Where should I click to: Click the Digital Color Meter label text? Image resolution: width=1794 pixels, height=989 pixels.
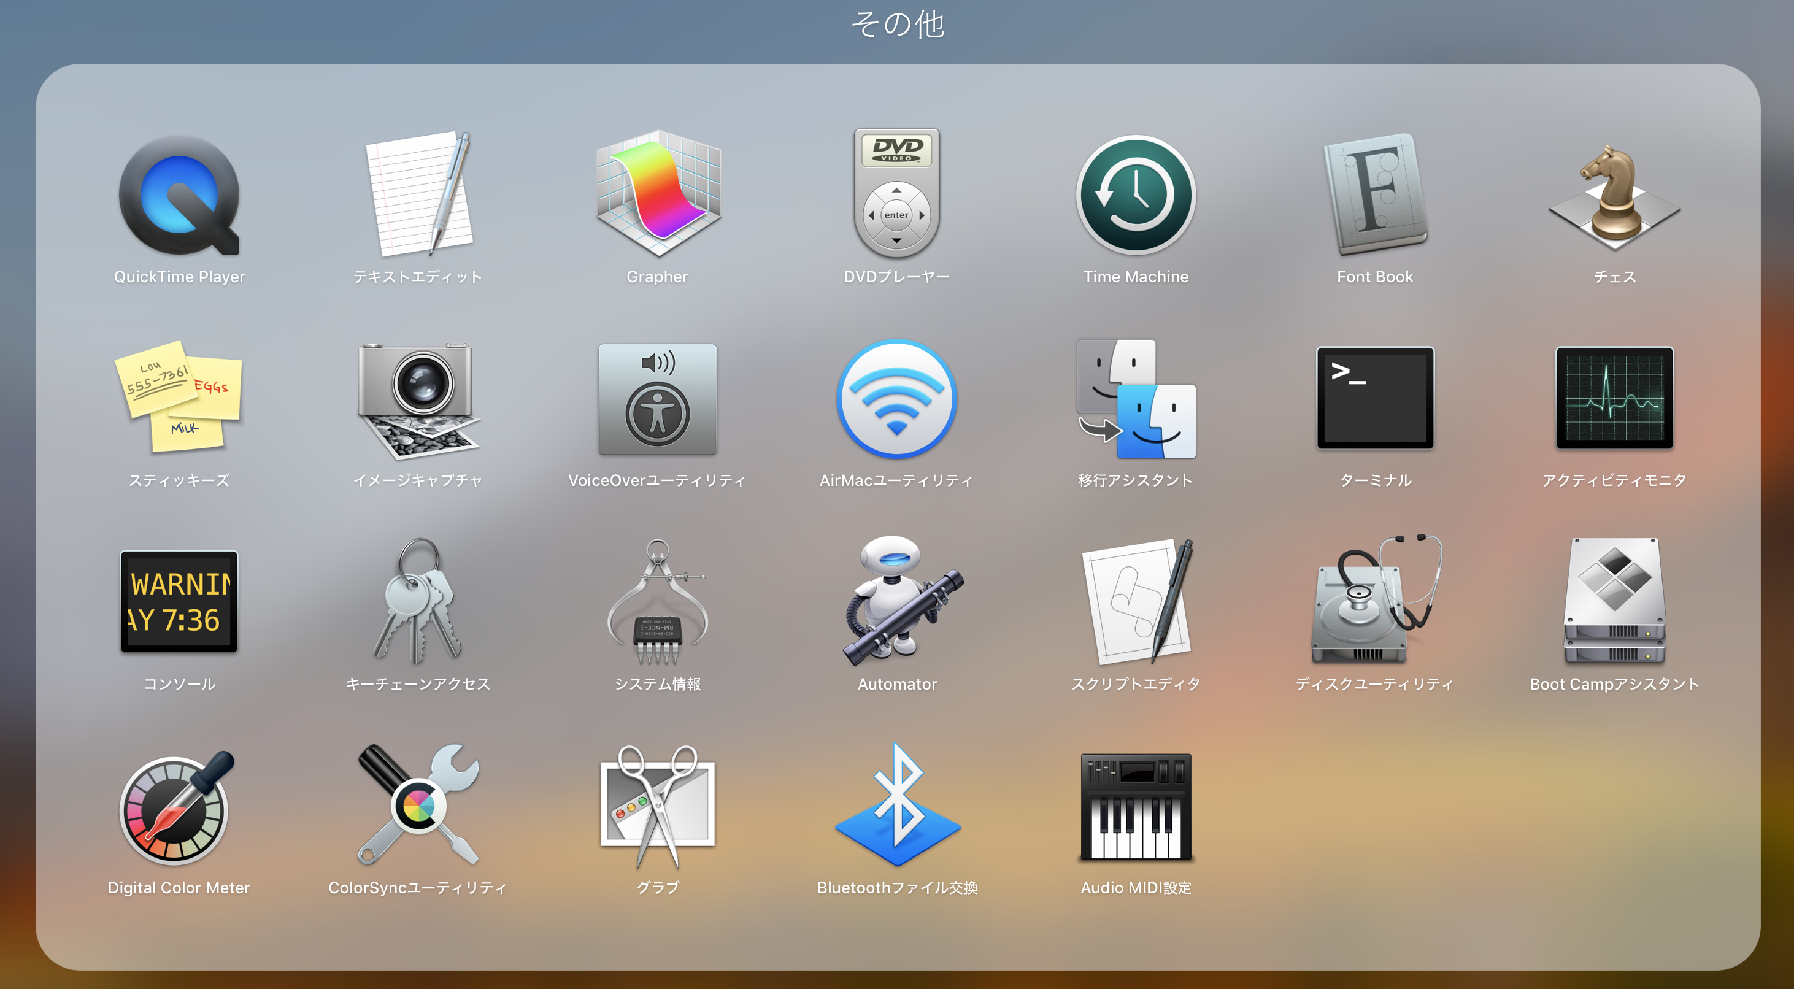tap(179, 888)
